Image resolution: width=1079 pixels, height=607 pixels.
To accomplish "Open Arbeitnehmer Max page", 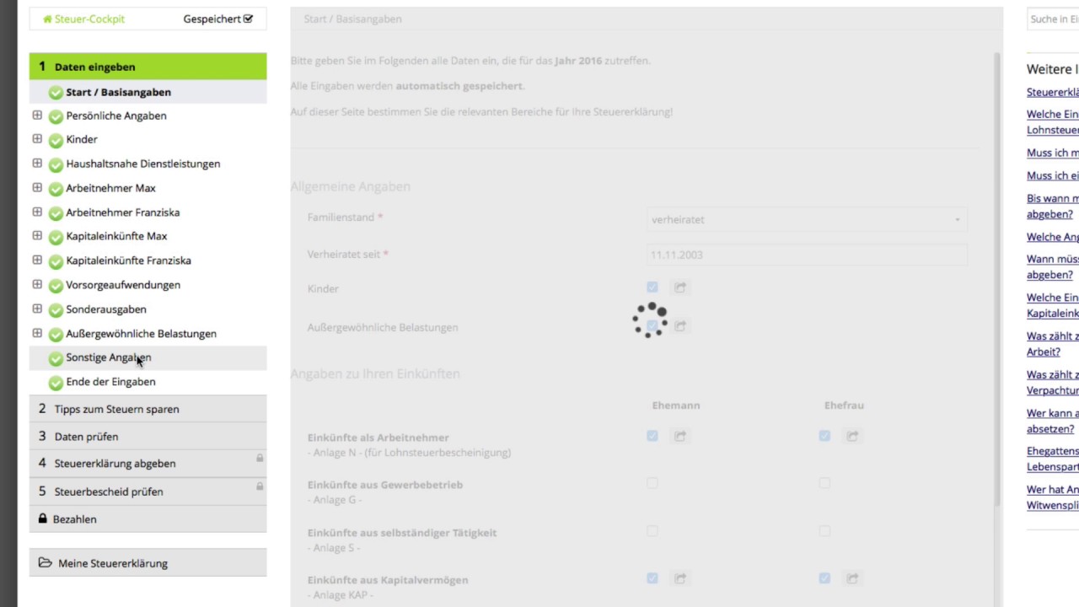I will (x=110, y=188).
